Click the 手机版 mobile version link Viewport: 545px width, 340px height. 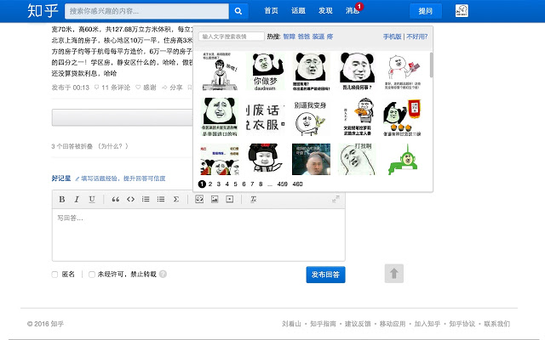(392, 37)
